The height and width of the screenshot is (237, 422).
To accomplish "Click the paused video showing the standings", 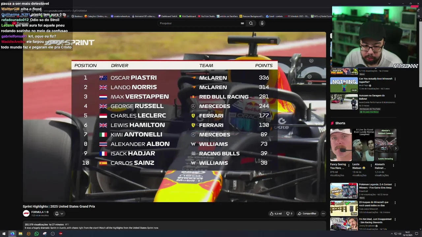I will point(174,117).
